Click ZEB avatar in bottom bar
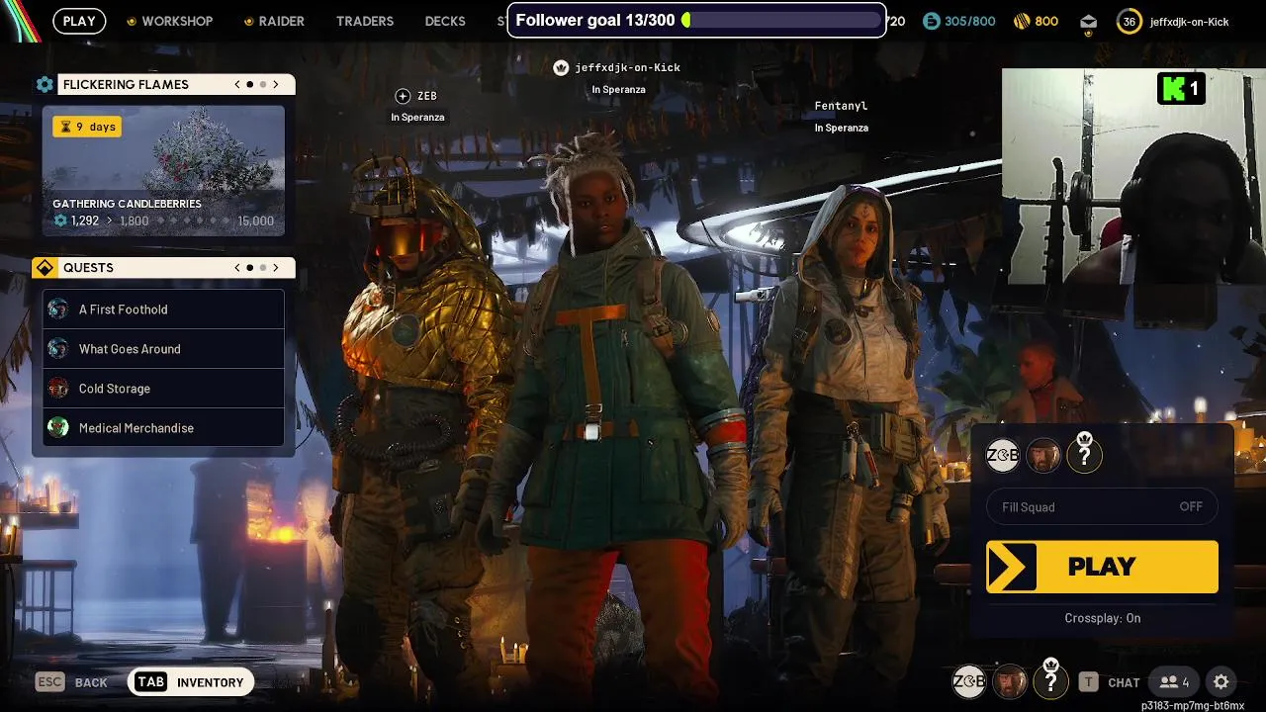 pyautogui.click(x=968, y=681)
